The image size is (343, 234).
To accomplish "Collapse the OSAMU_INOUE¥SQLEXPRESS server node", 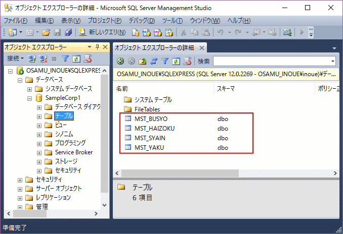I will click(10, 71).
